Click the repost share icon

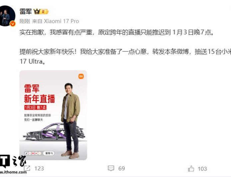27,168
